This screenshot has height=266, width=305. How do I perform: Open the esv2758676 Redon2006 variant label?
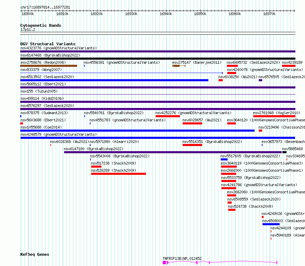coord(43,62)
